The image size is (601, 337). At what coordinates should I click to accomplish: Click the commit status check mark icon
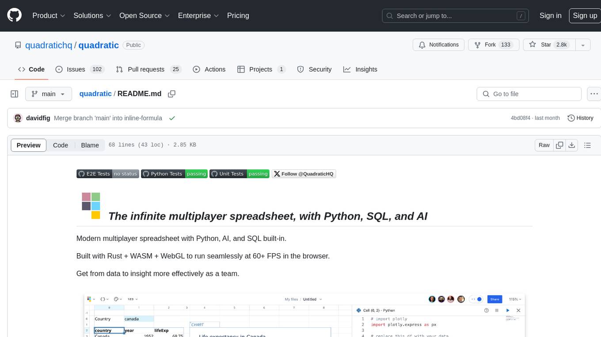pyautogui.click(x=172, y=118)
